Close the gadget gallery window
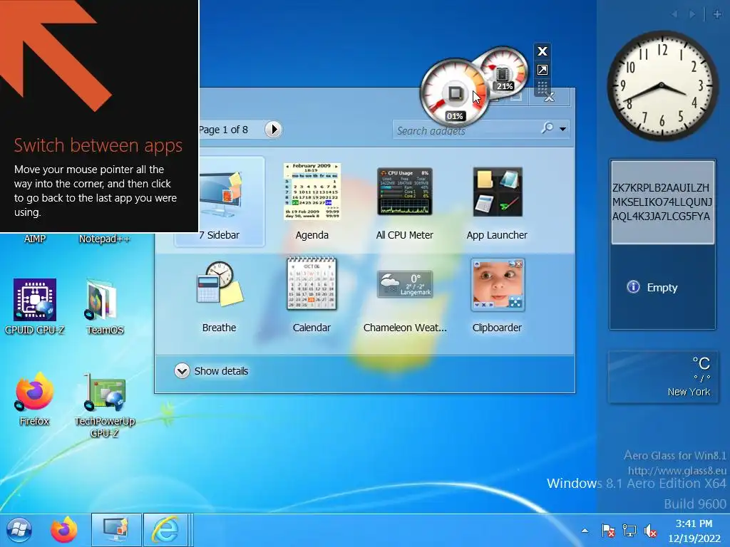The height and width of the screenshot is (547, 730). pyautogui.click(x=550, y=97)
